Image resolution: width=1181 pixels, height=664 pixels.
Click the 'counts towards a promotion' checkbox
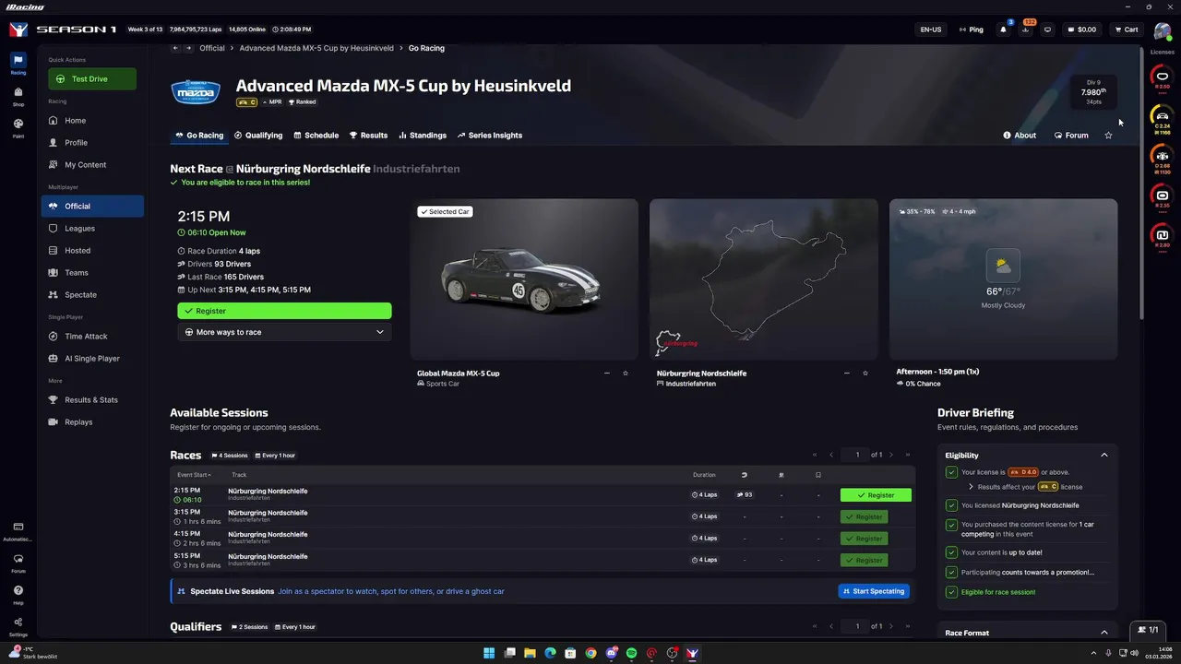point(951,573)
